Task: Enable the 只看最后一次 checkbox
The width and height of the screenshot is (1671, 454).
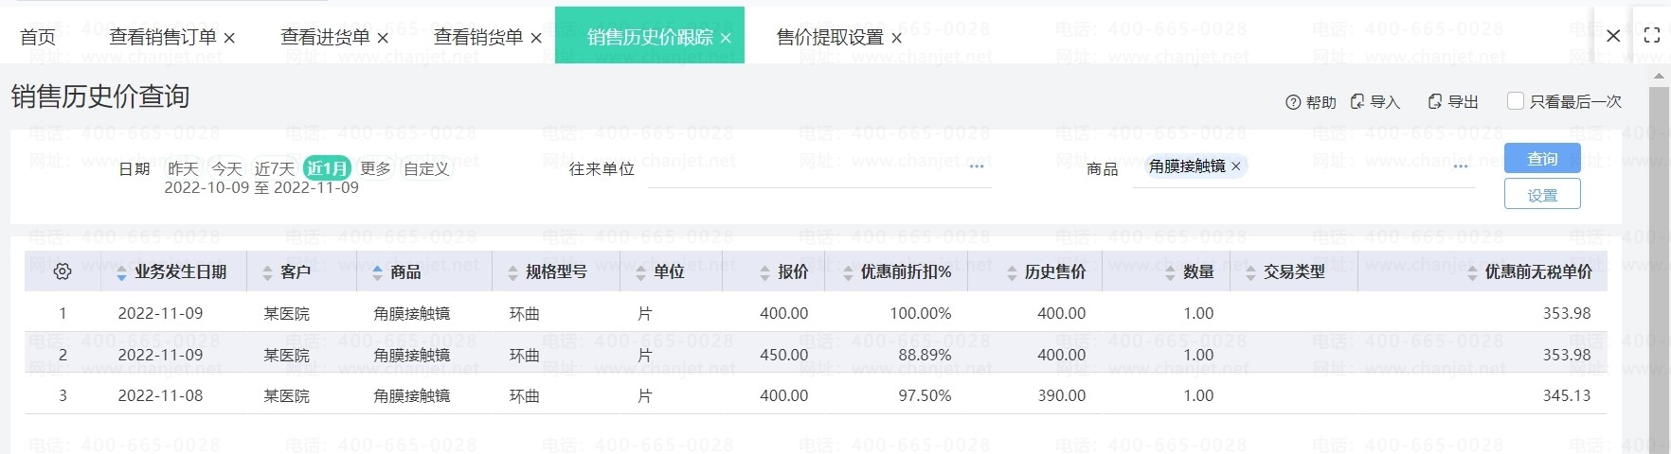Action: point(1515,101)
